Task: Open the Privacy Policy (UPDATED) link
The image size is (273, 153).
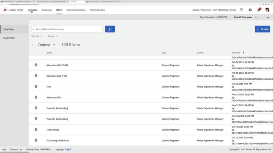Action: (x=38, y=149)
